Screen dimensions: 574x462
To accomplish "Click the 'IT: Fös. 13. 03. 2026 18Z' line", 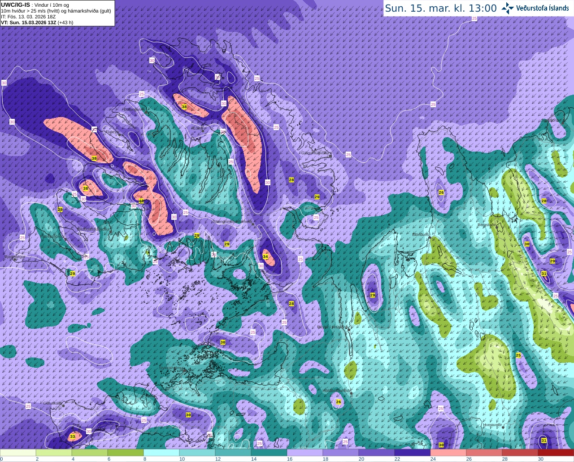I will [x=28, y=17].
